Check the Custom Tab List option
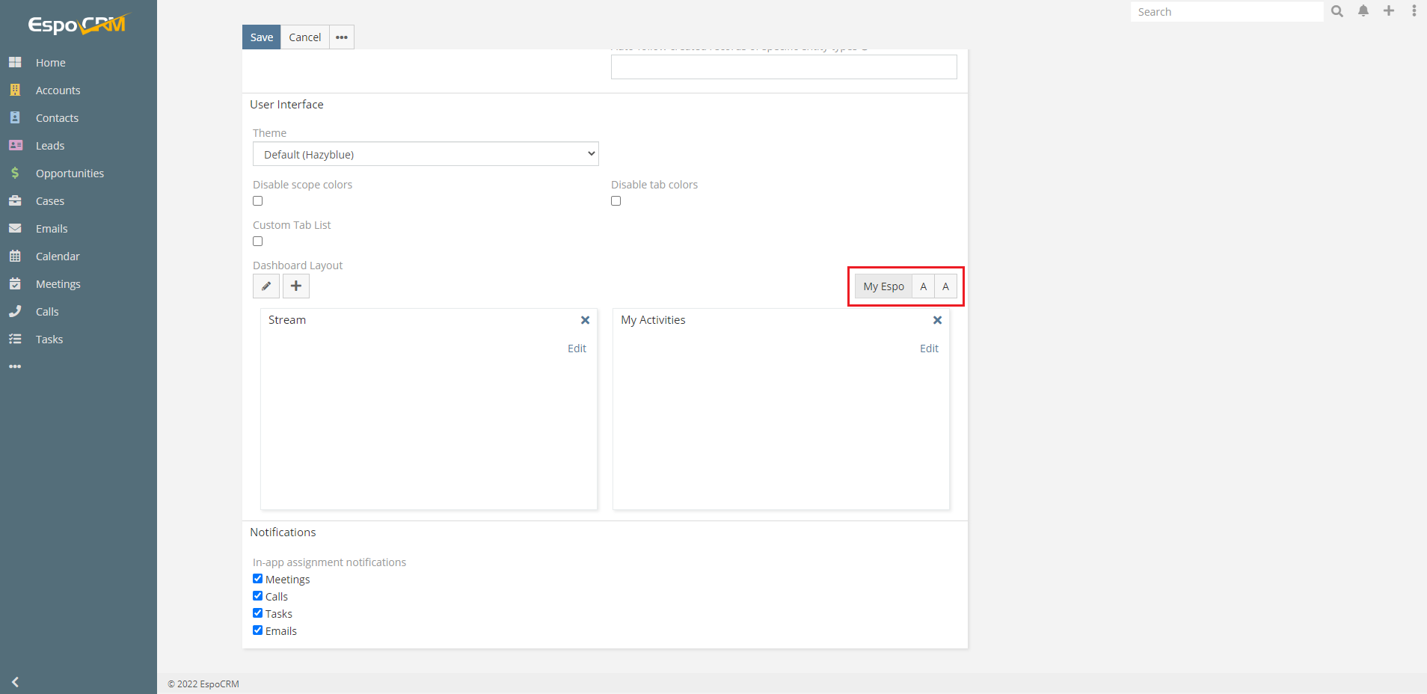Viewport: 1427px width, 694px height. point(257,241)
